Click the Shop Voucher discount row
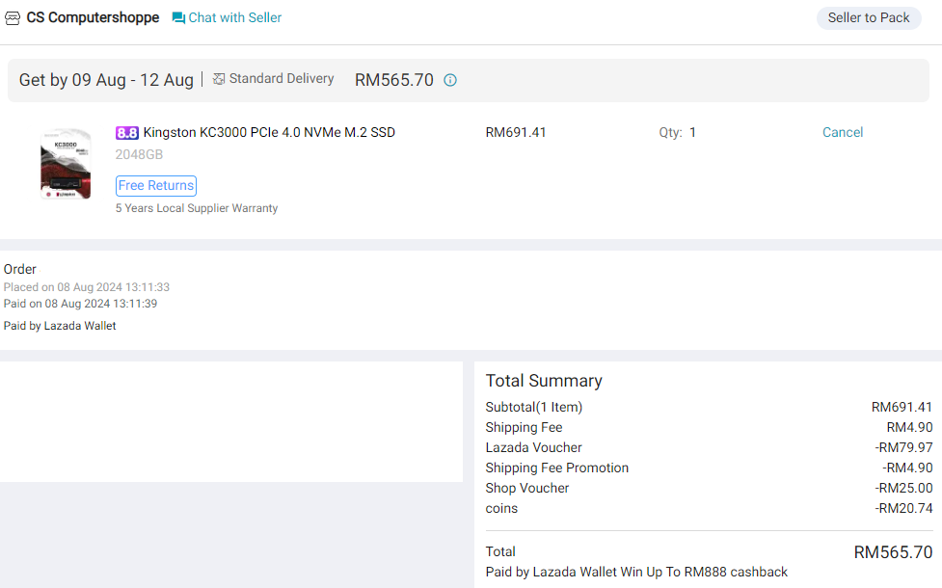 [x=709, y=488]
